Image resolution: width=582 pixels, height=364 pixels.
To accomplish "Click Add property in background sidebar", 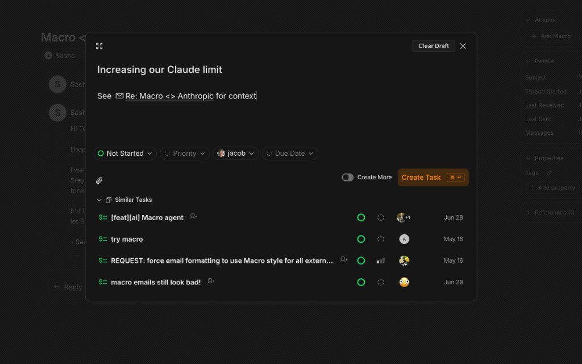I will point(552,188).
